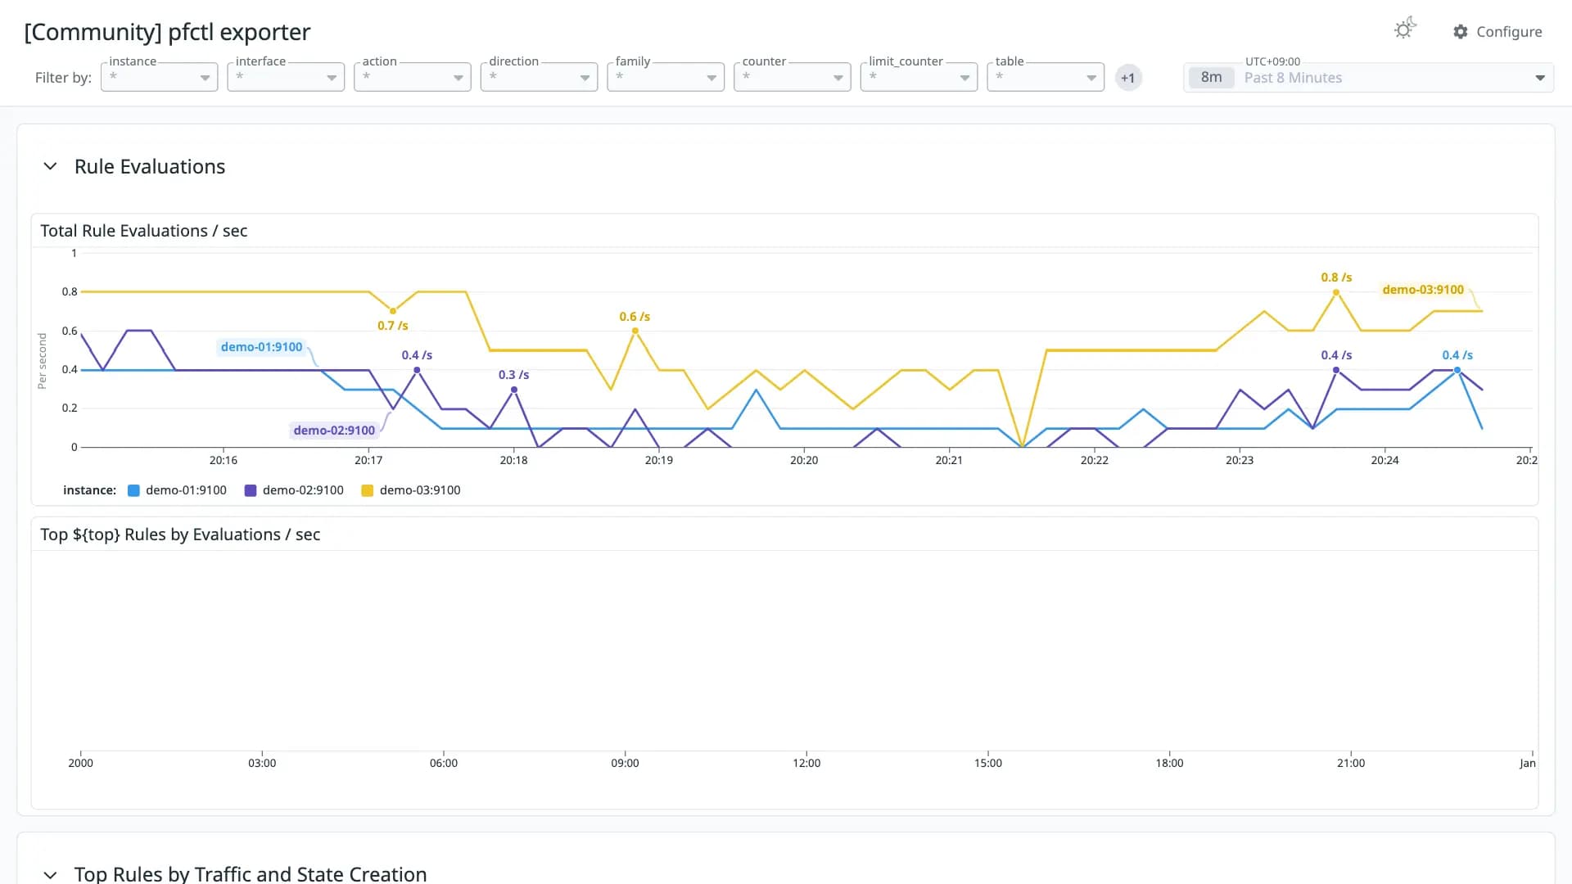Click the Total Rule Evaluations / sec title
1572x884 pixels.
144,231
